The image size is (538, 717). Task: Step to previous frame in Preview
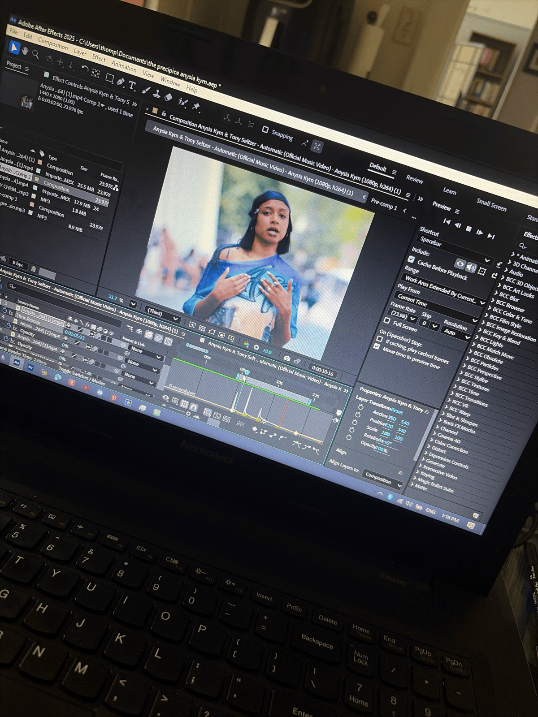click(x=458, y=225)
